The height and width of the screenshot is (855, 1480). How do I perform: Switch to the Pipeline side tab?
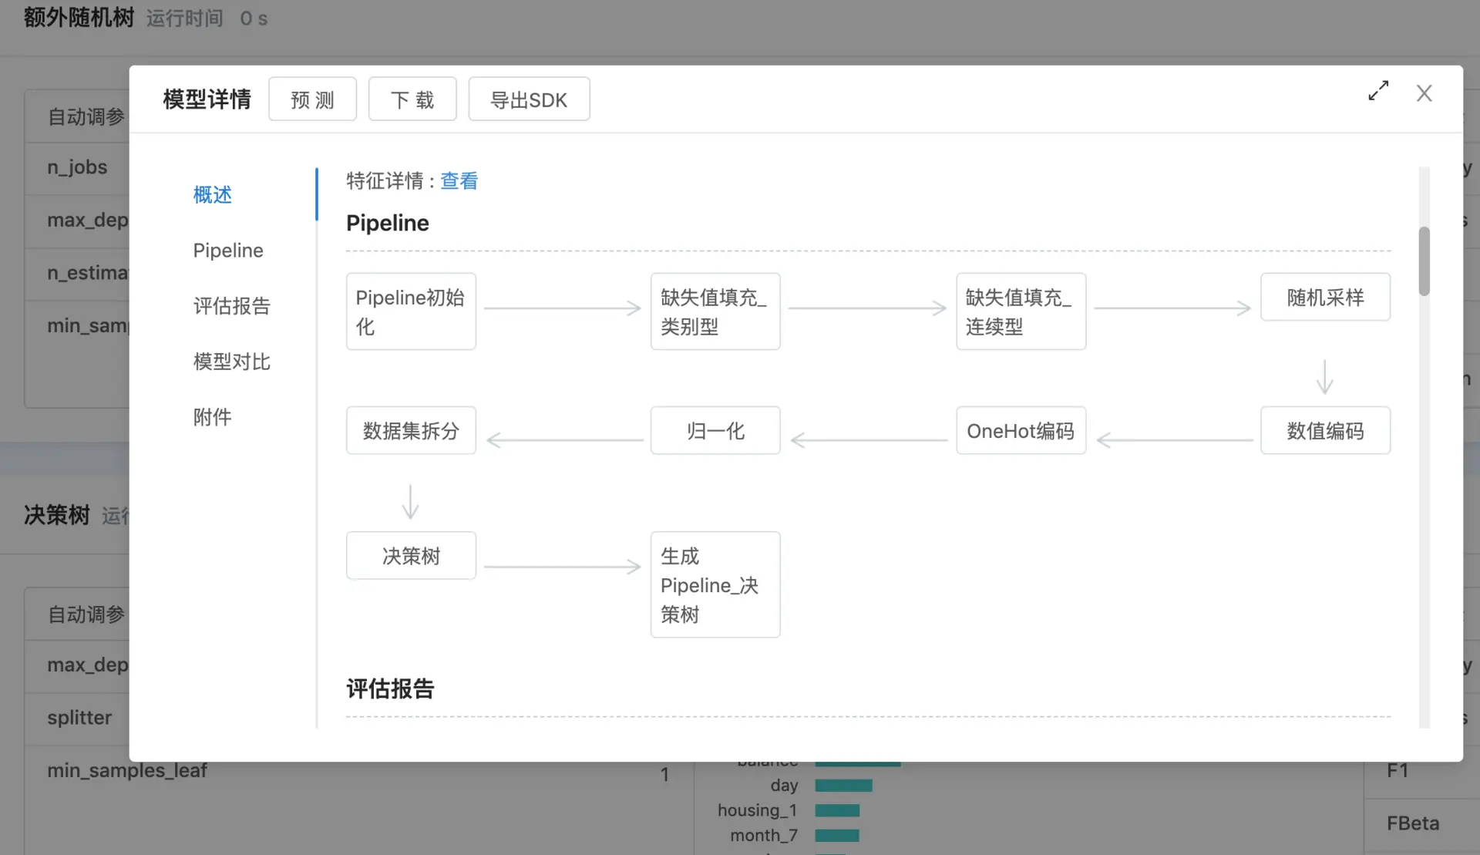tap(228, 251)
